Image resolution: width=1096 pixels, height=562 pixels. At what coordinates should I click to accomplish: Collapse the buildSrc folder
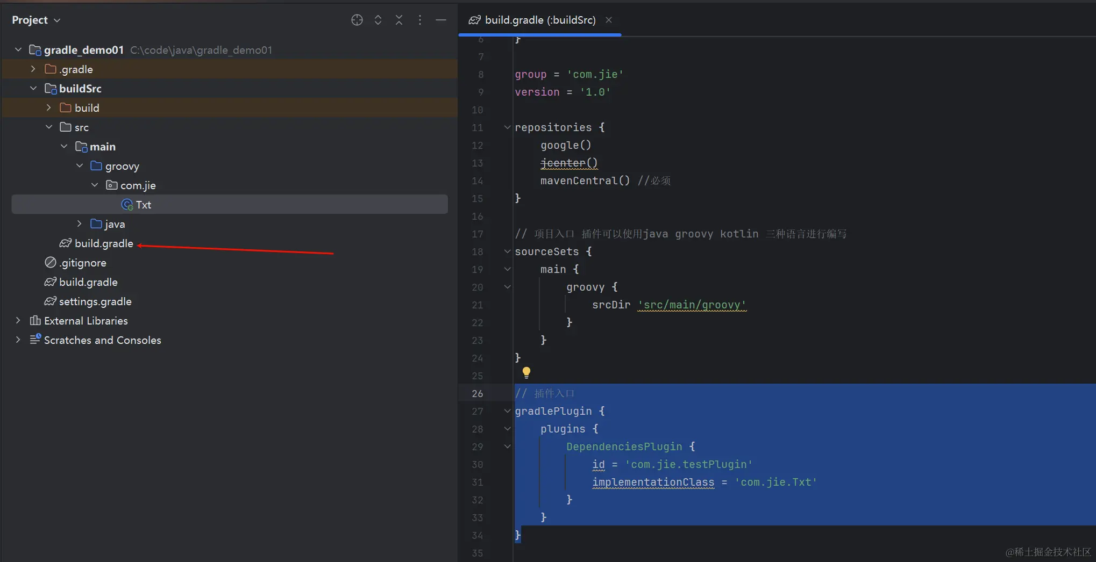(x=33, y=88)
